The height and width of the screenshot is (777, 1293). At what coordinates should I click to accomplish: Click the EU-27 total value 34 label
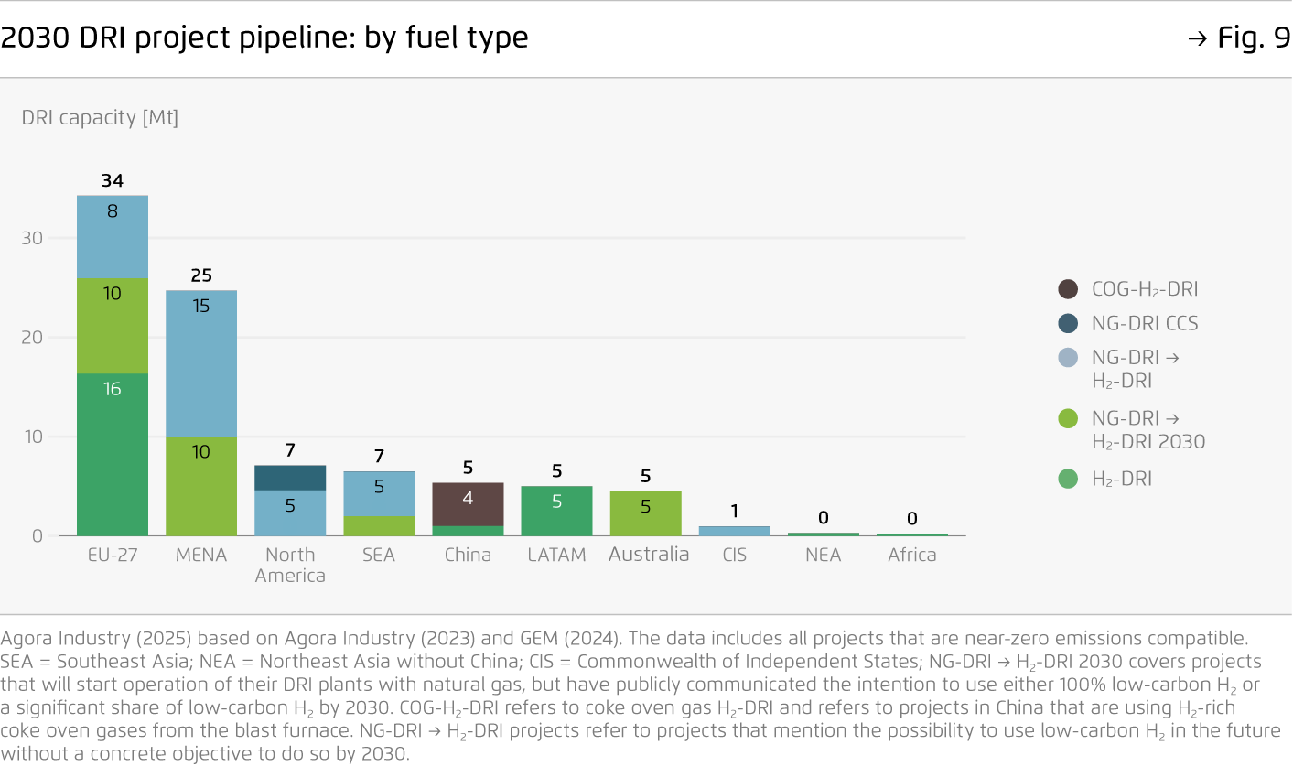pyautogui.click(x=113, y=180)
